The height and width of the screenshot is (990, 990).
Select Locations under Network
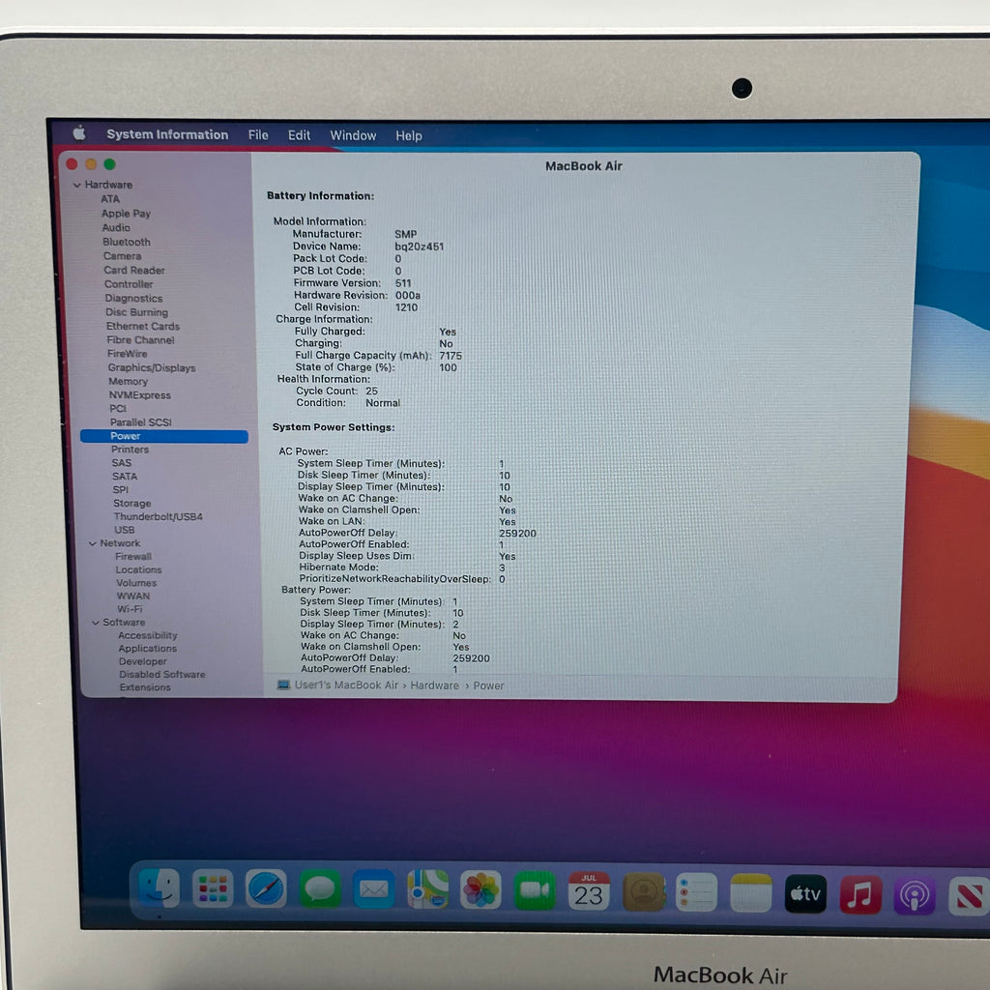tap(138, 569)
